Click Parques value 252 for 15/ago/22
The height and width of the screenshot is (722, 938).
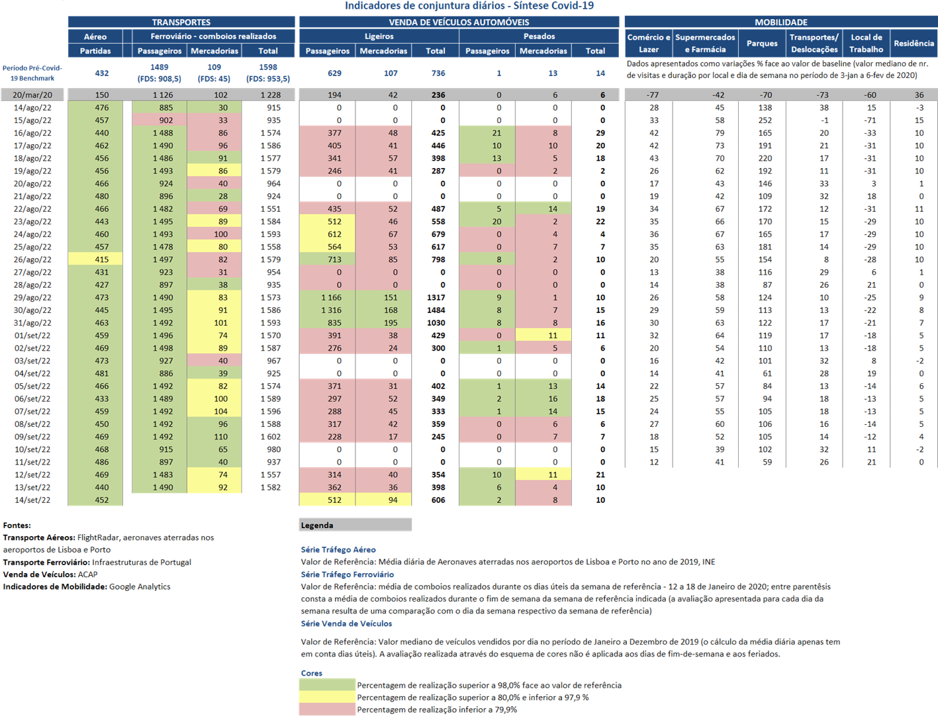coord(765,120)
